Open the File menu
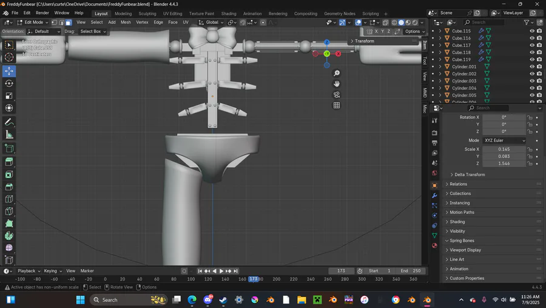This screenshot has width=546, height=308. (15, 13)
